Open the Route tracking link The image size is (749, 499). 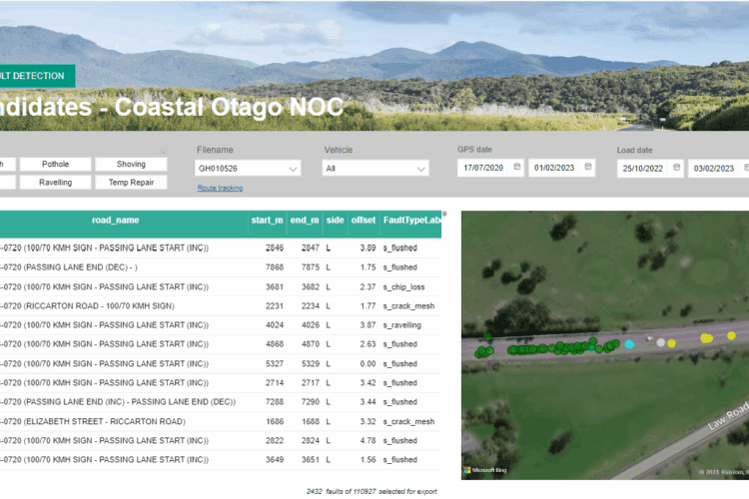[x=220, y=188]
